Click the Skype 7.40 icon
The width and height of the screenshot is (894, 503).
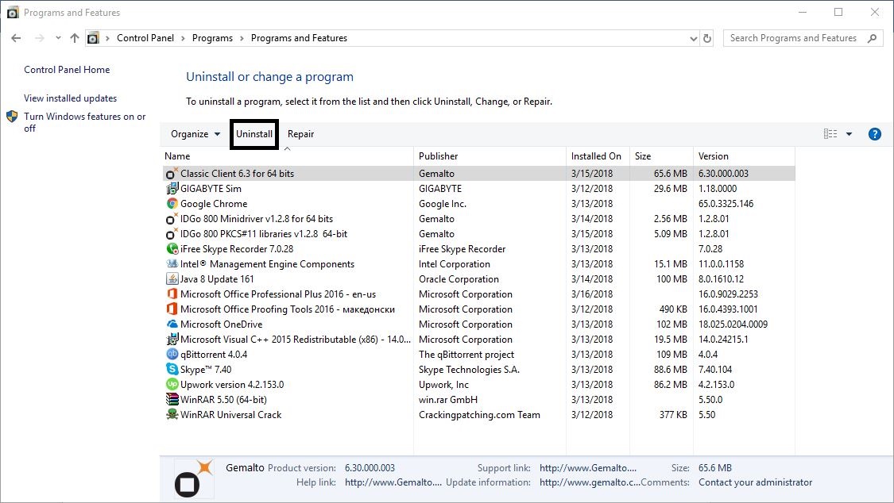(172, 369)
